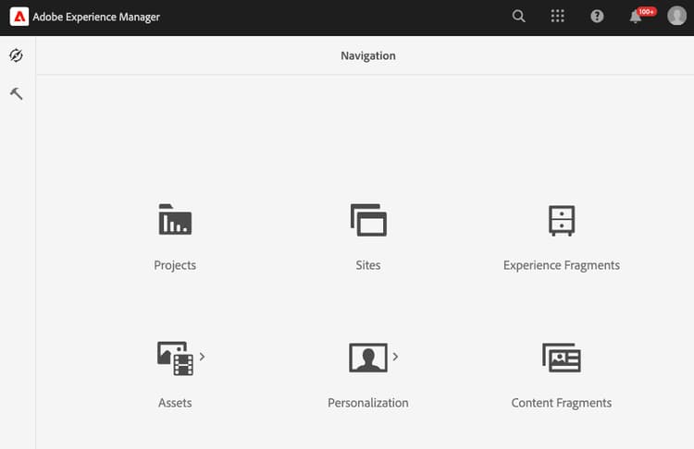Open the Content Fragments icon
694x449 pixels.
pyautogui.click(x=562, y=358)
